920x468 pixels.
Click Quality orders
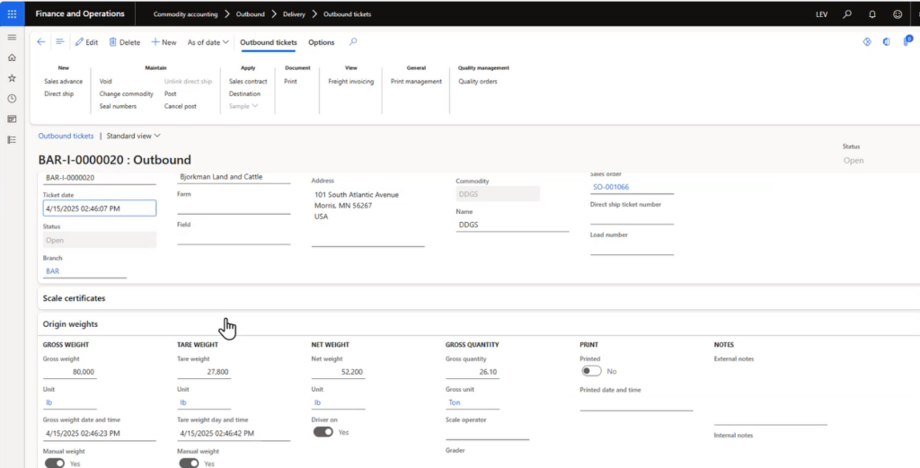[478, 82]
